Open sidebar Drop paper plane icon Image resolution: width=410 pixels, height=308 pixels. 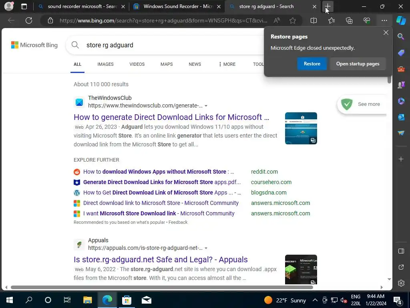[x=401, y=133]
